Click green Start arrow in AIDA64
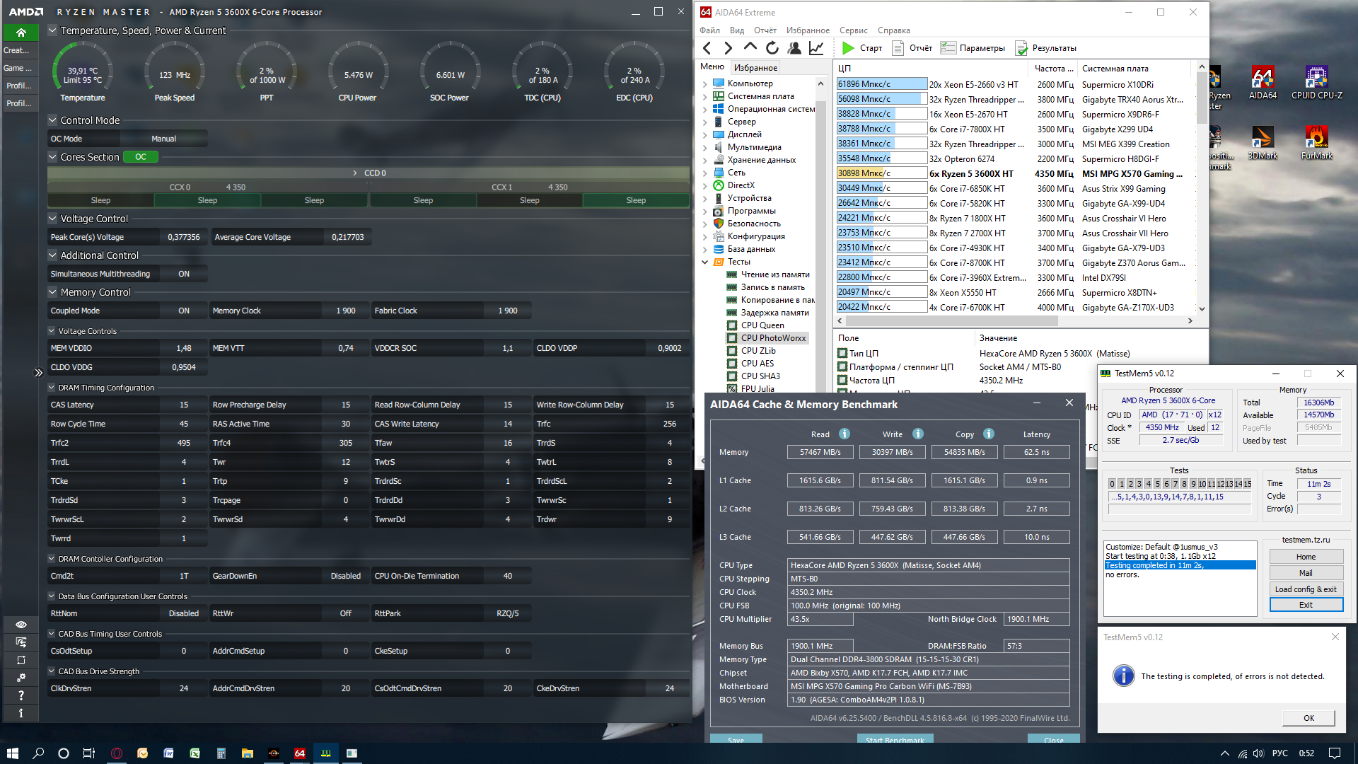Screen dimensions: 1358x764 848,48
